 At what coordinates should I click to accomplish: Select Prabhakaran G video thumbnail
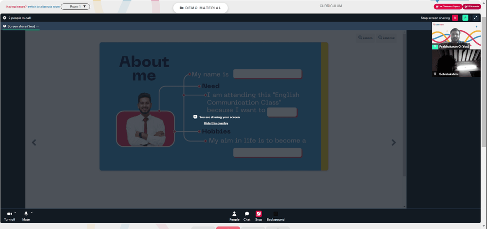point(456,36)
